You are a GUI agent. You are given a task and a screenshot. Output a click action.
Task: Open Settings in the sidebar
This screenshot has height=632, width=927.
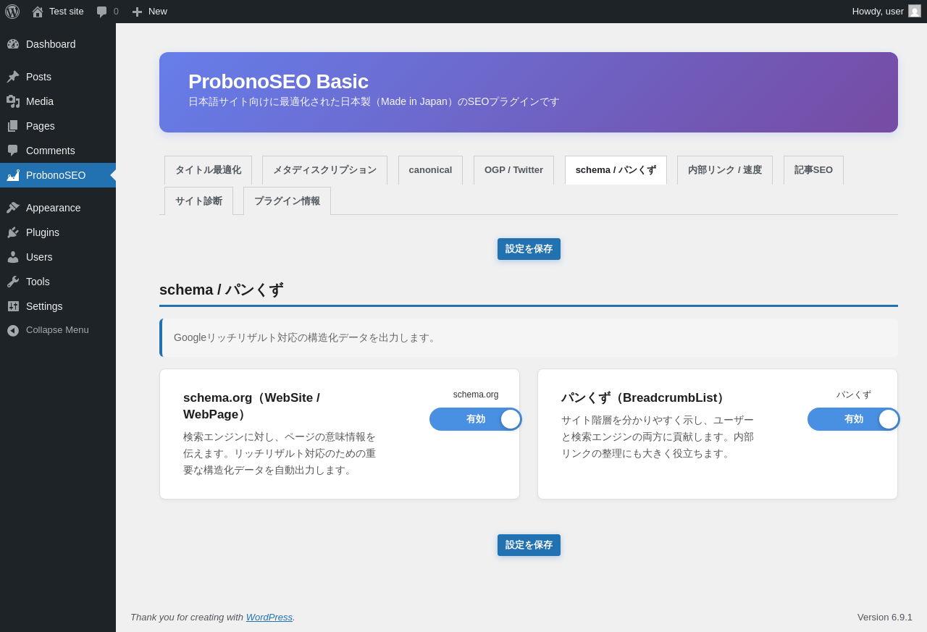coord(58,306)
